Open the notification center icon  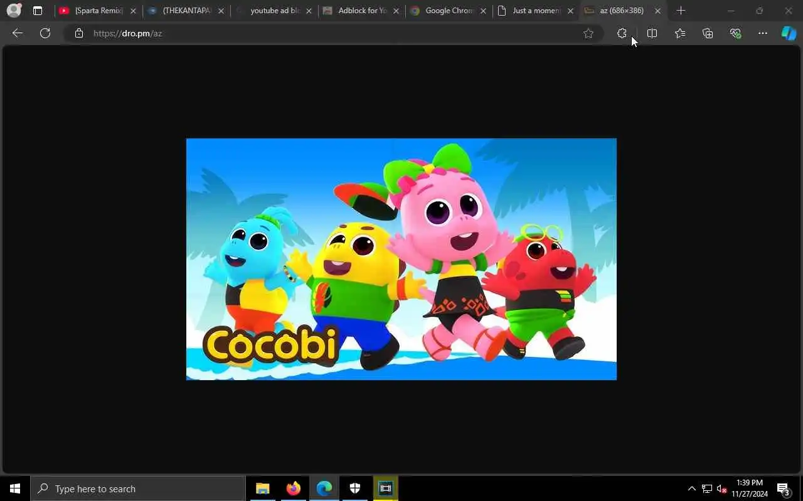(x=783, y=488)
